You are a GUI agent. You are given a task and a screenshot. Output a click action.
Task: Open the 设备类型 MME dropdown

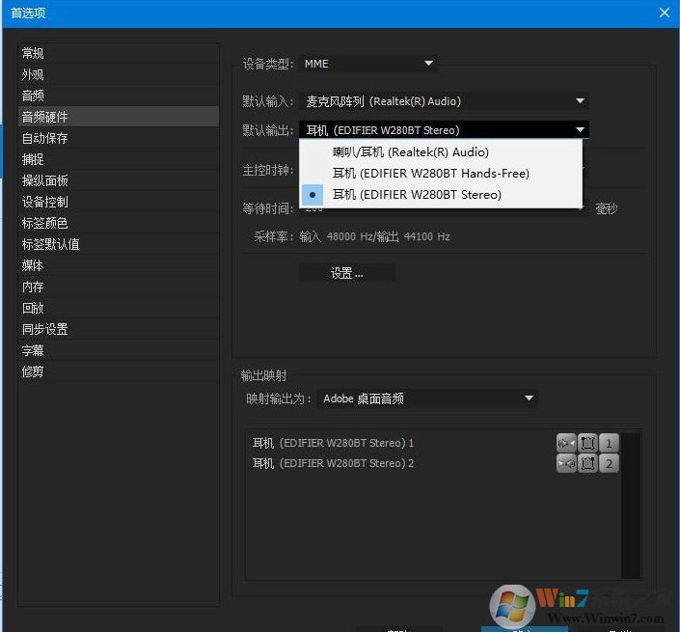367,64
